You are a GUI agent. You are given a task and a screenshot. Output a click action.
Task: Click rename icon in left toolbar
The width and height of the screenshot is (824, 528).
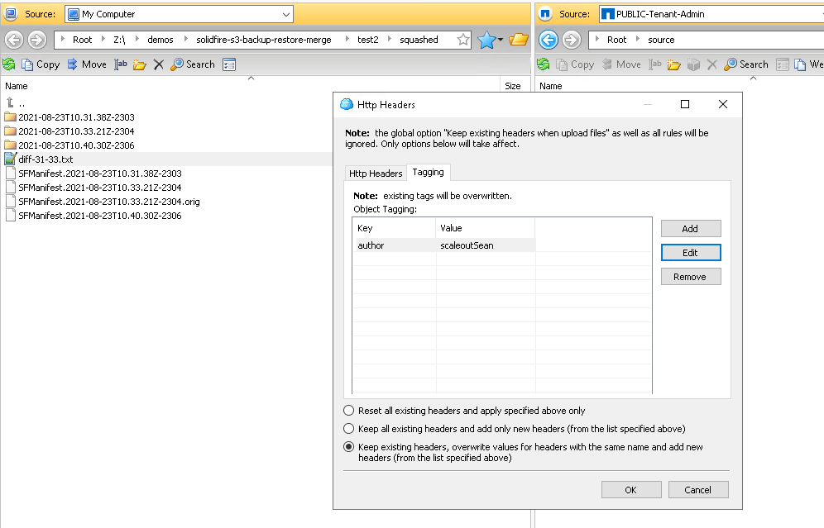pyautogui.click(x=121, y=64)
